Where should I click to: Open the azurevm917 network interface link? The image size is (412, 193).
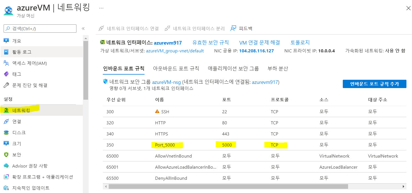(x=168, y=43)
